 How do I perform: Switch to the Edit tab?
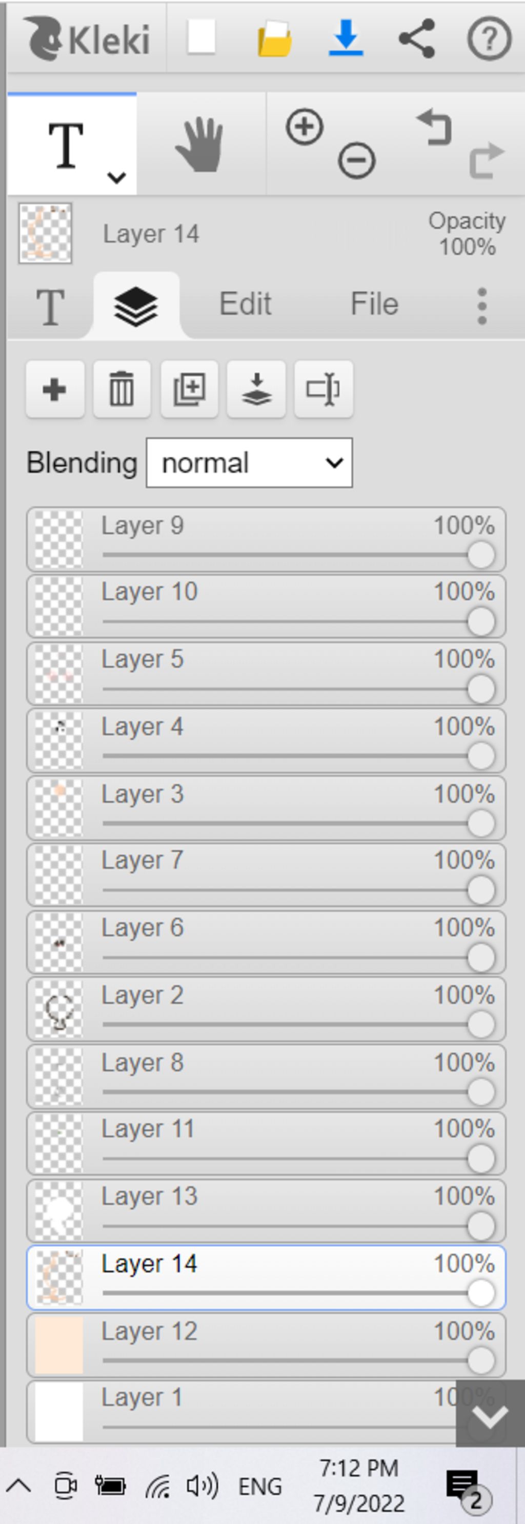click(x=245, y=304)
